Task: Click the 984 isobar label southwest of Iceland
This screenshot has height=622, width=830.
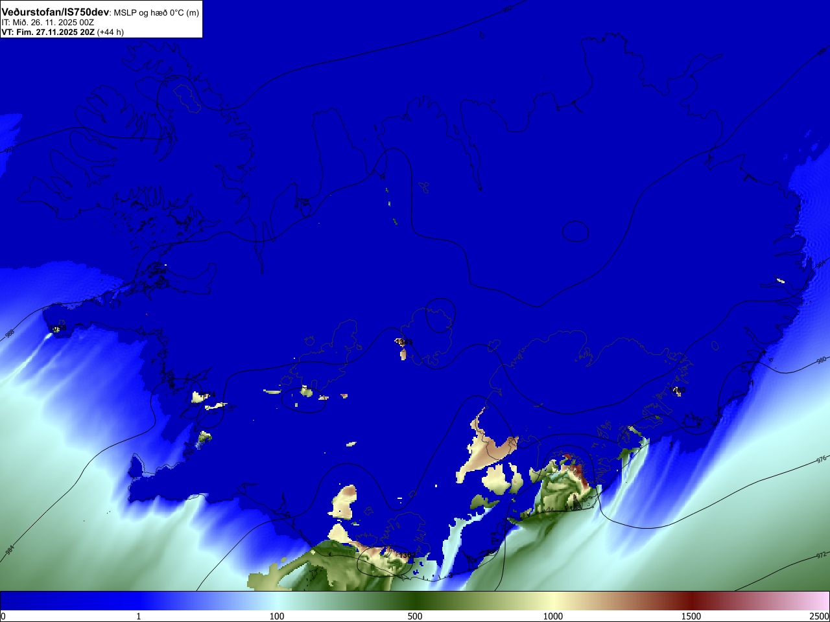Action: [x=10, y=550]
